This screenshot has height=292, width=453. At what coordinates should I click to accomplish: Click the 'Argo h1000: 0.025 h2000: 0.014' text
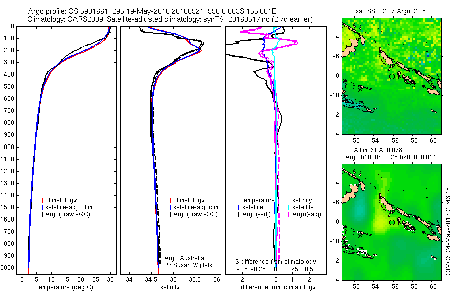[391, 157]
